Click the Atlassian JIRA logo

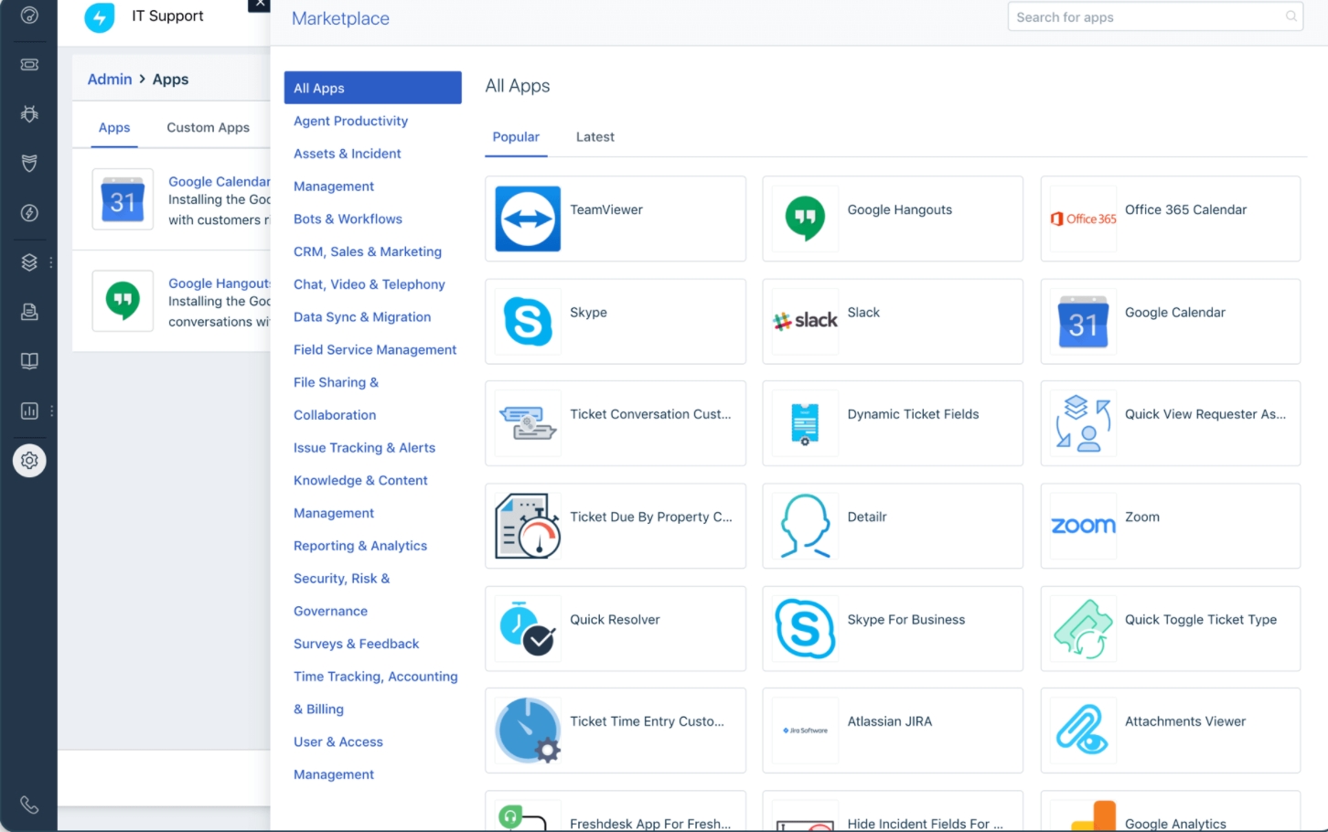(x=805, y=731)
